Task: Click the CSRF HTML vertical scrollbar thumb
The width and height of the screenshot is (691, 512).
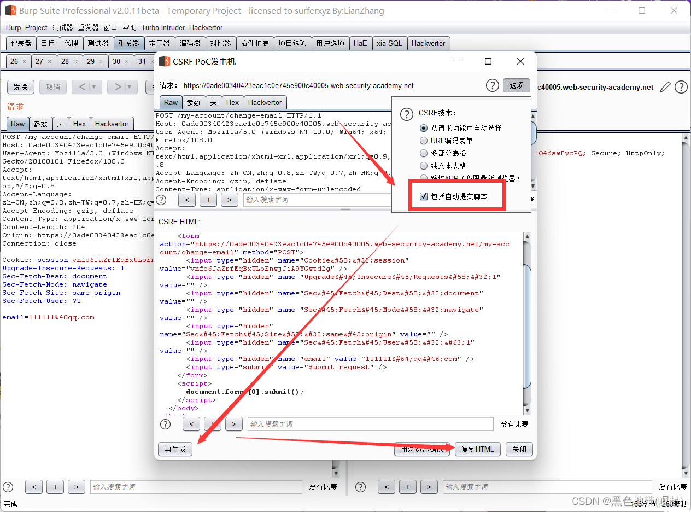Action: pyautogui.click(x=527, y=327)
